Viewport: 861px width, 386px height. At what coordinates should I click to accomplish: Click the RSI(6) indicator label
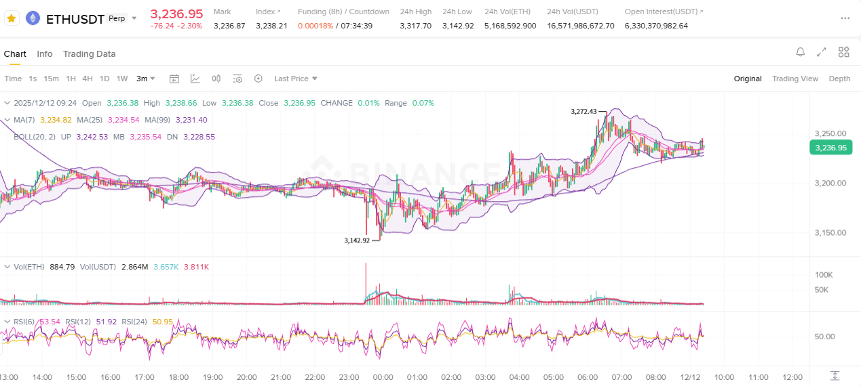pos(24,321)
